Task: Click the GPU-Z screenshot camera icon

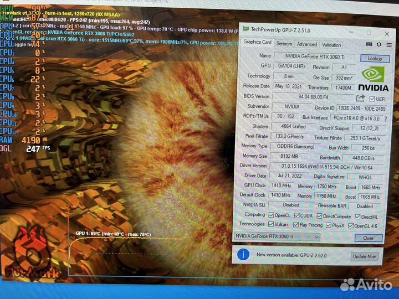Action: point(369,44)
